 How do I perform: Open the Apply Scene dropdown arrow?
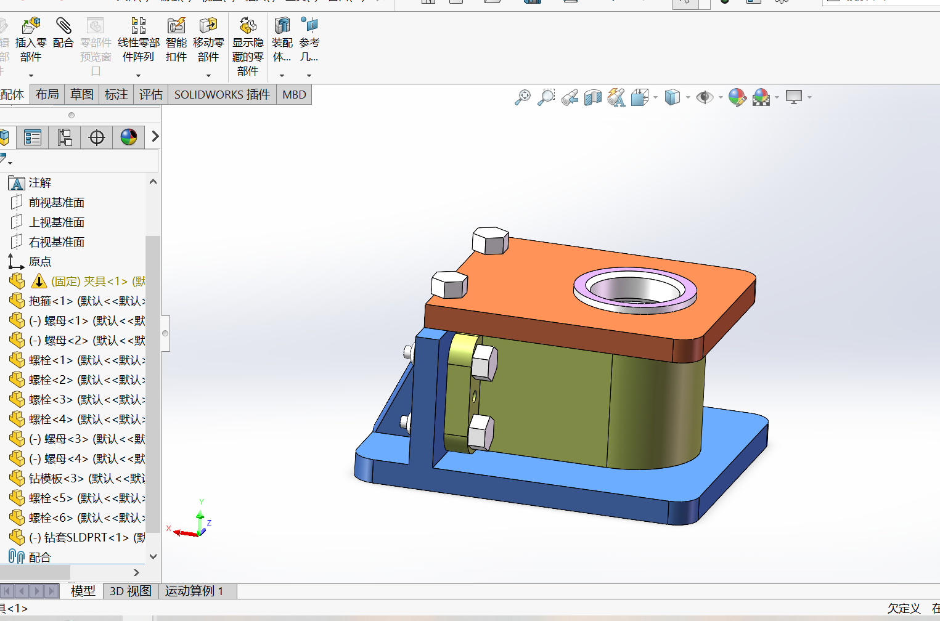tap(777, 97)
